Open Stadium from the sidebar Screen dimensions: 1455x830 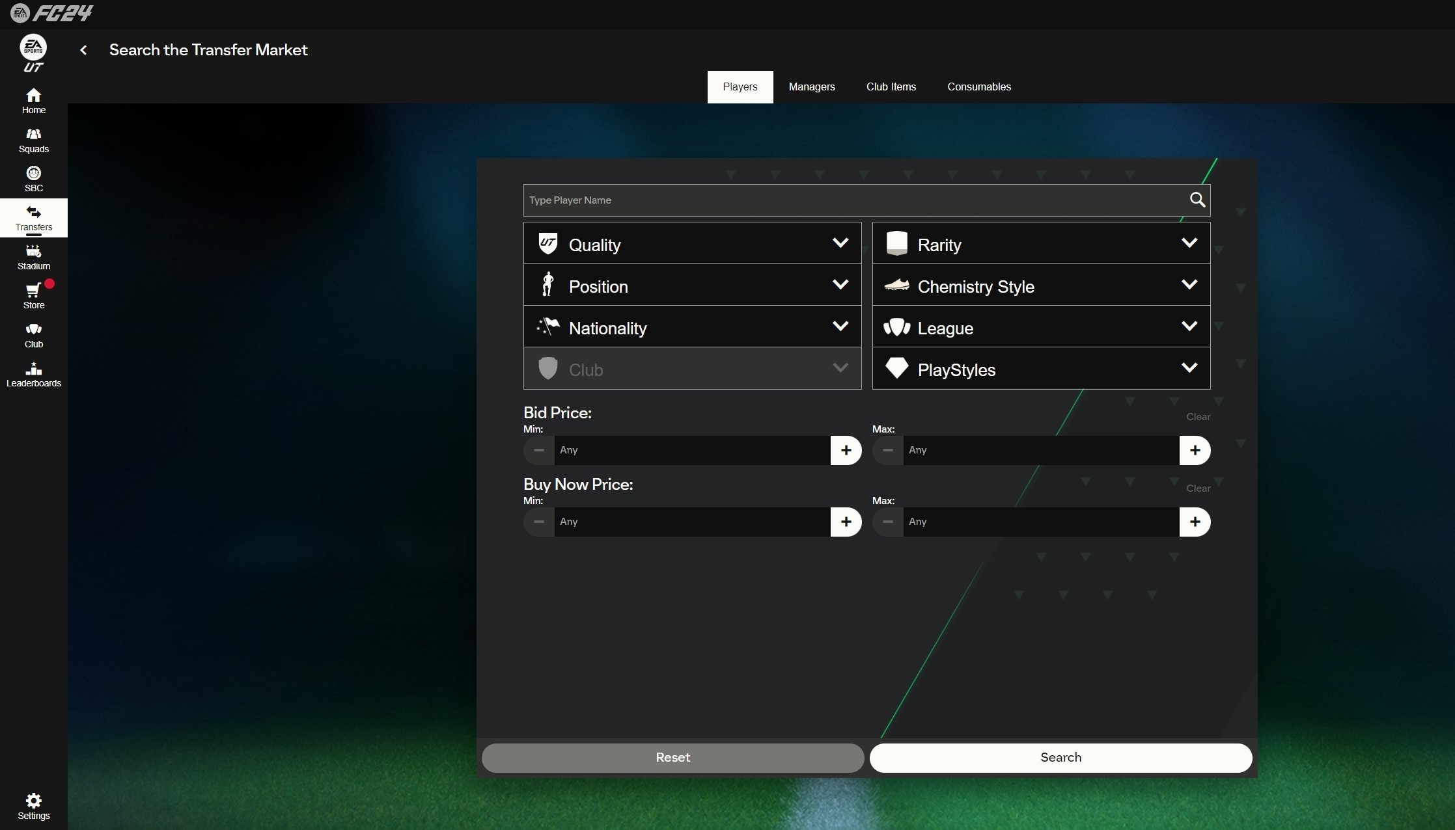33,257
